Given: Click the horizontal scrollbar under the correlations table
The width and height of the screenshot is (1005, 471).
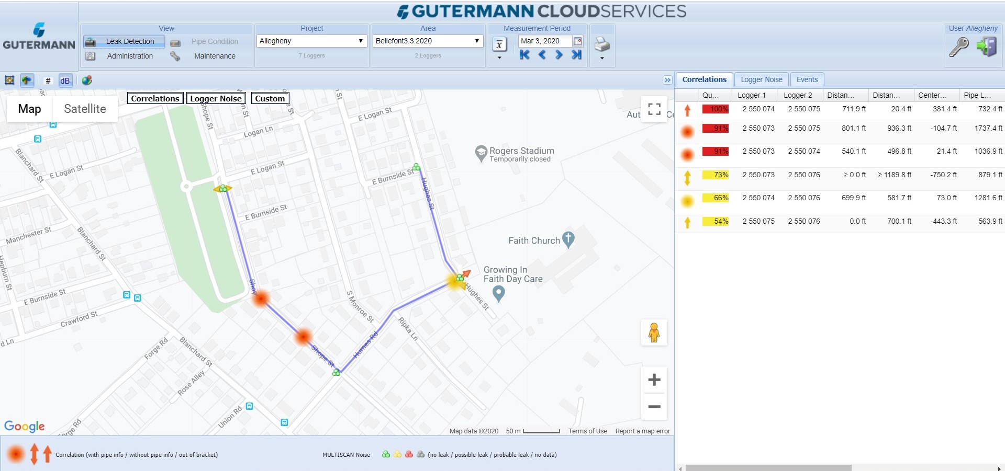Looking at the screenshot, I should click(768, 467).
